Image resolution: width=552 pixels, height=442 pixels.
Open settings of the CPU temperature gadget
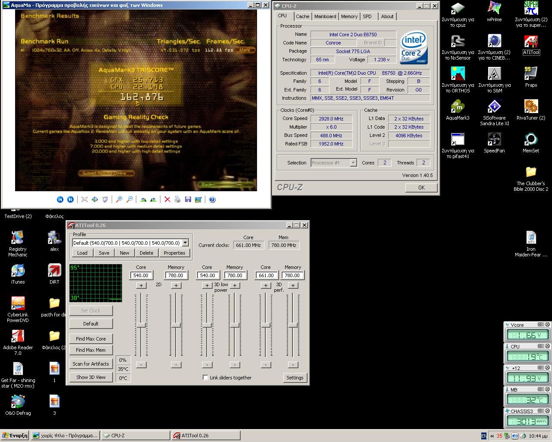click(540, 346)
